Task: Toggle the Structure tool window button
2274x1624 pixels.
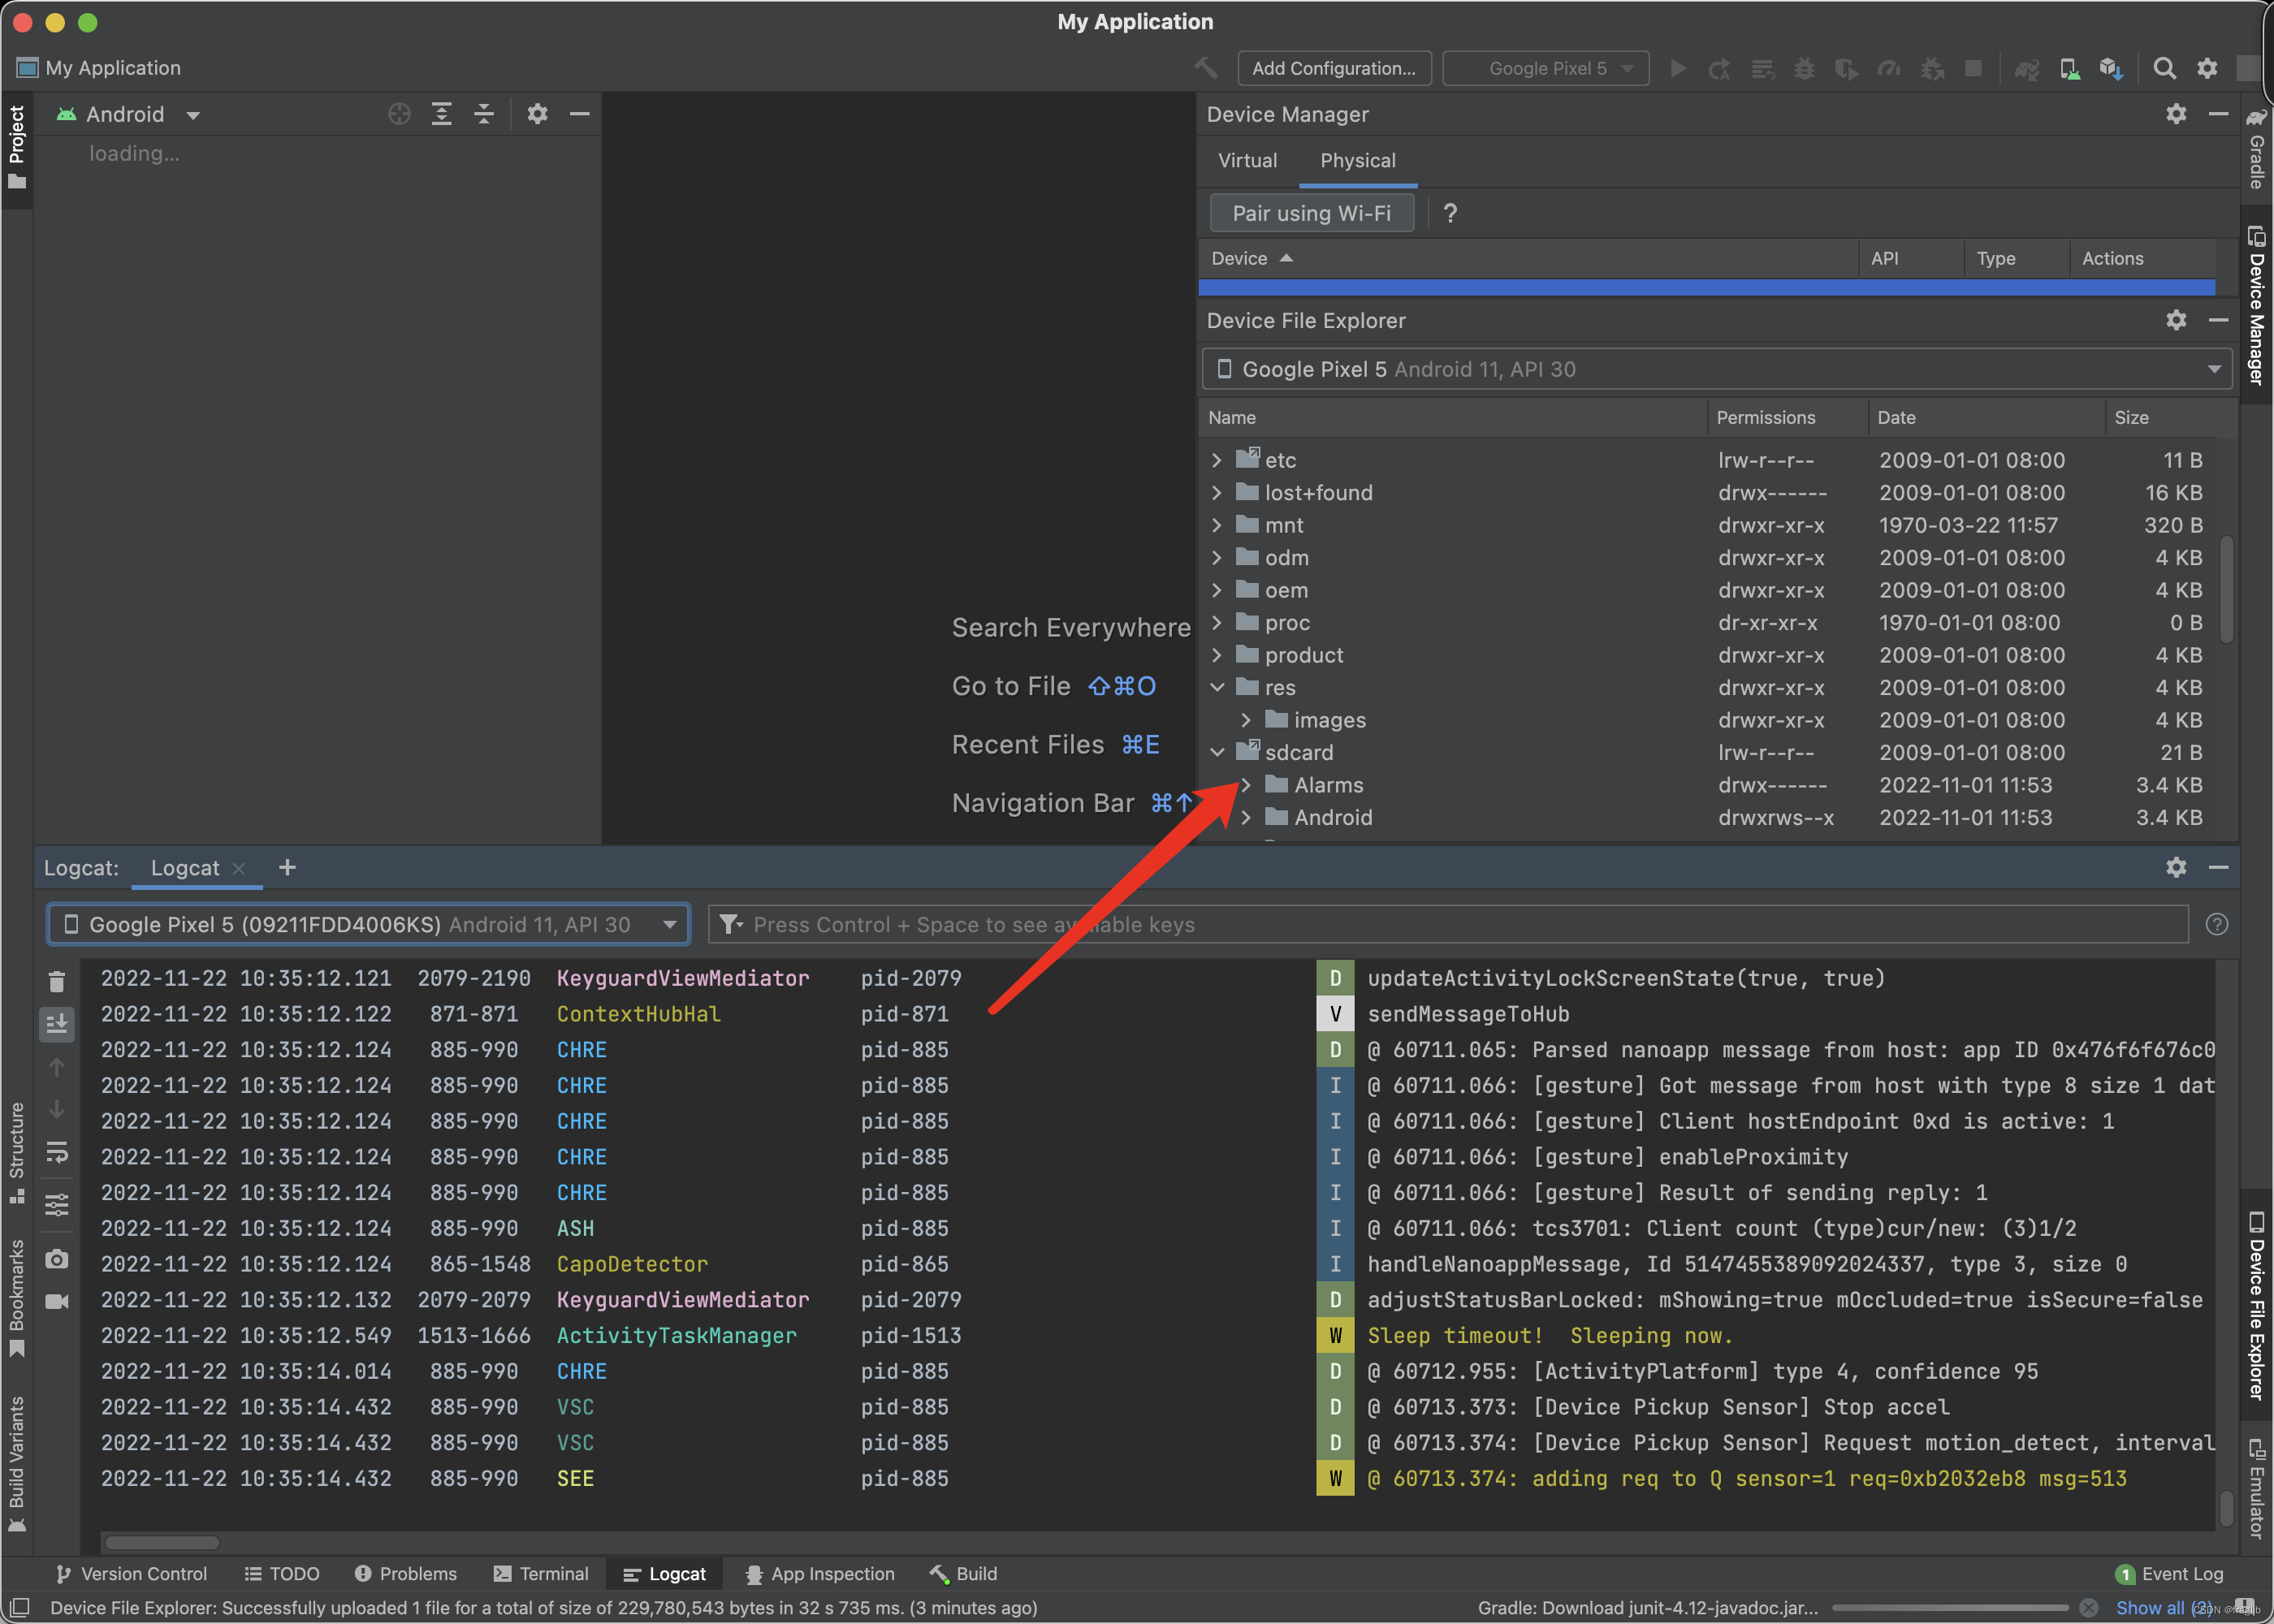Action: coord(16,1152)
